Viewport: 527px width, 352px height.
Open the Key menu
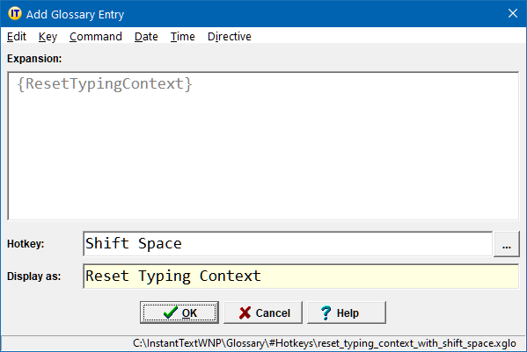point(48,36)
